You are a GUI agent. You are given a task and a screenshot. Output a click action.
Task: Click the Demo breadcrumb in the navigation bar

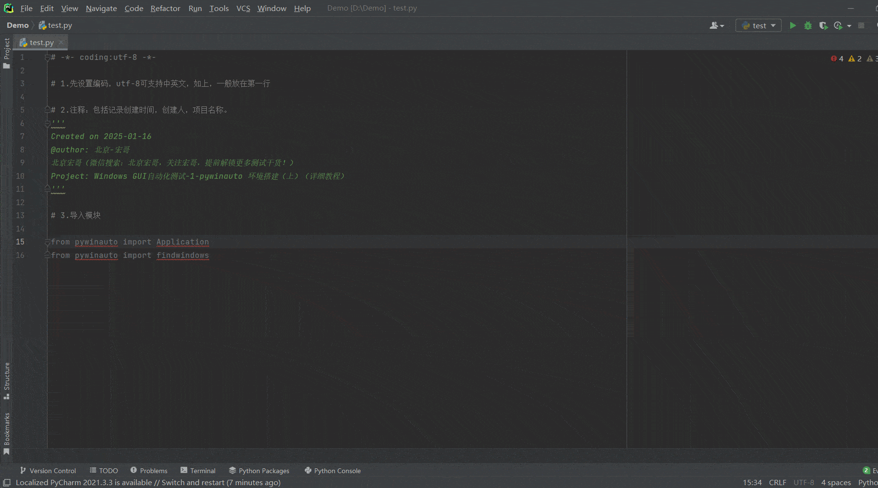coord(18,25)
